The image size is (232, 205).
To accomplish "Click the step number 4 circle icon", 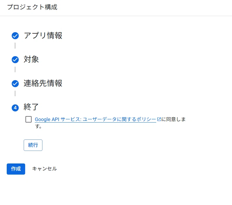I will [15, 108].
